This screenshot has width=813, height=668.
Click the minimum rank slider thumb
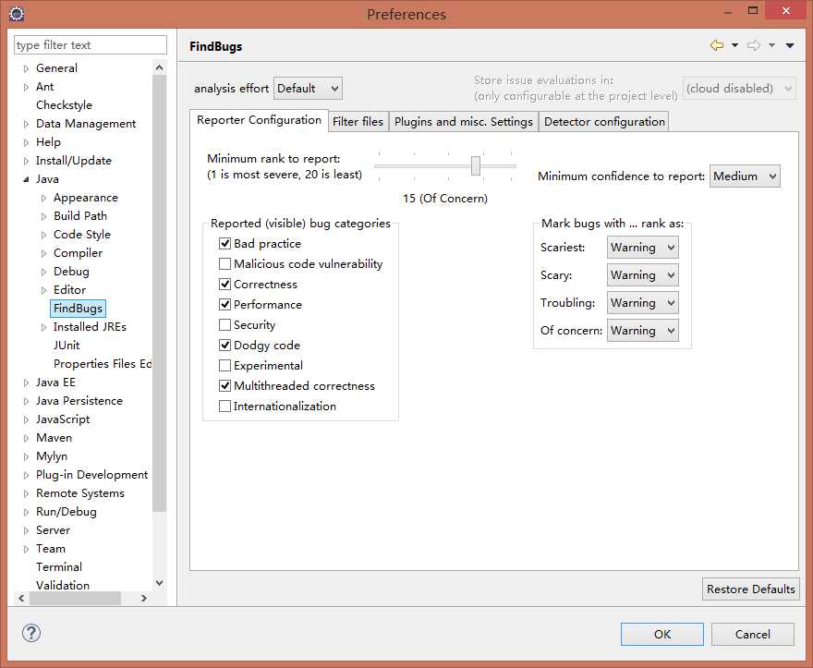(476, 166)
